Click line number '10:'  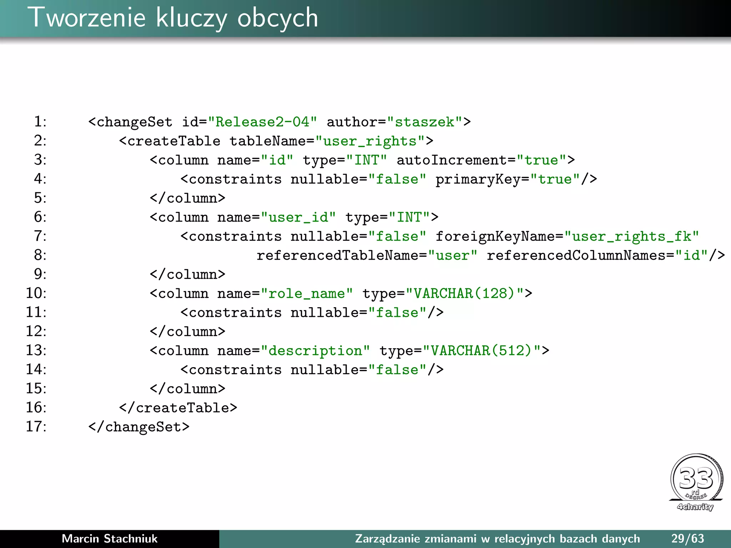pyautogui.click(x=36, y=293)
